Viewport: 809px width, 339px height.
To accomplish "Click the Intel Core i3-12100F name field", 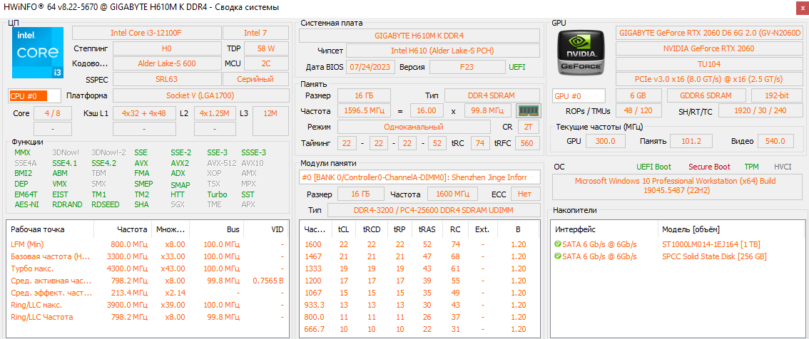I will [146, 33].
